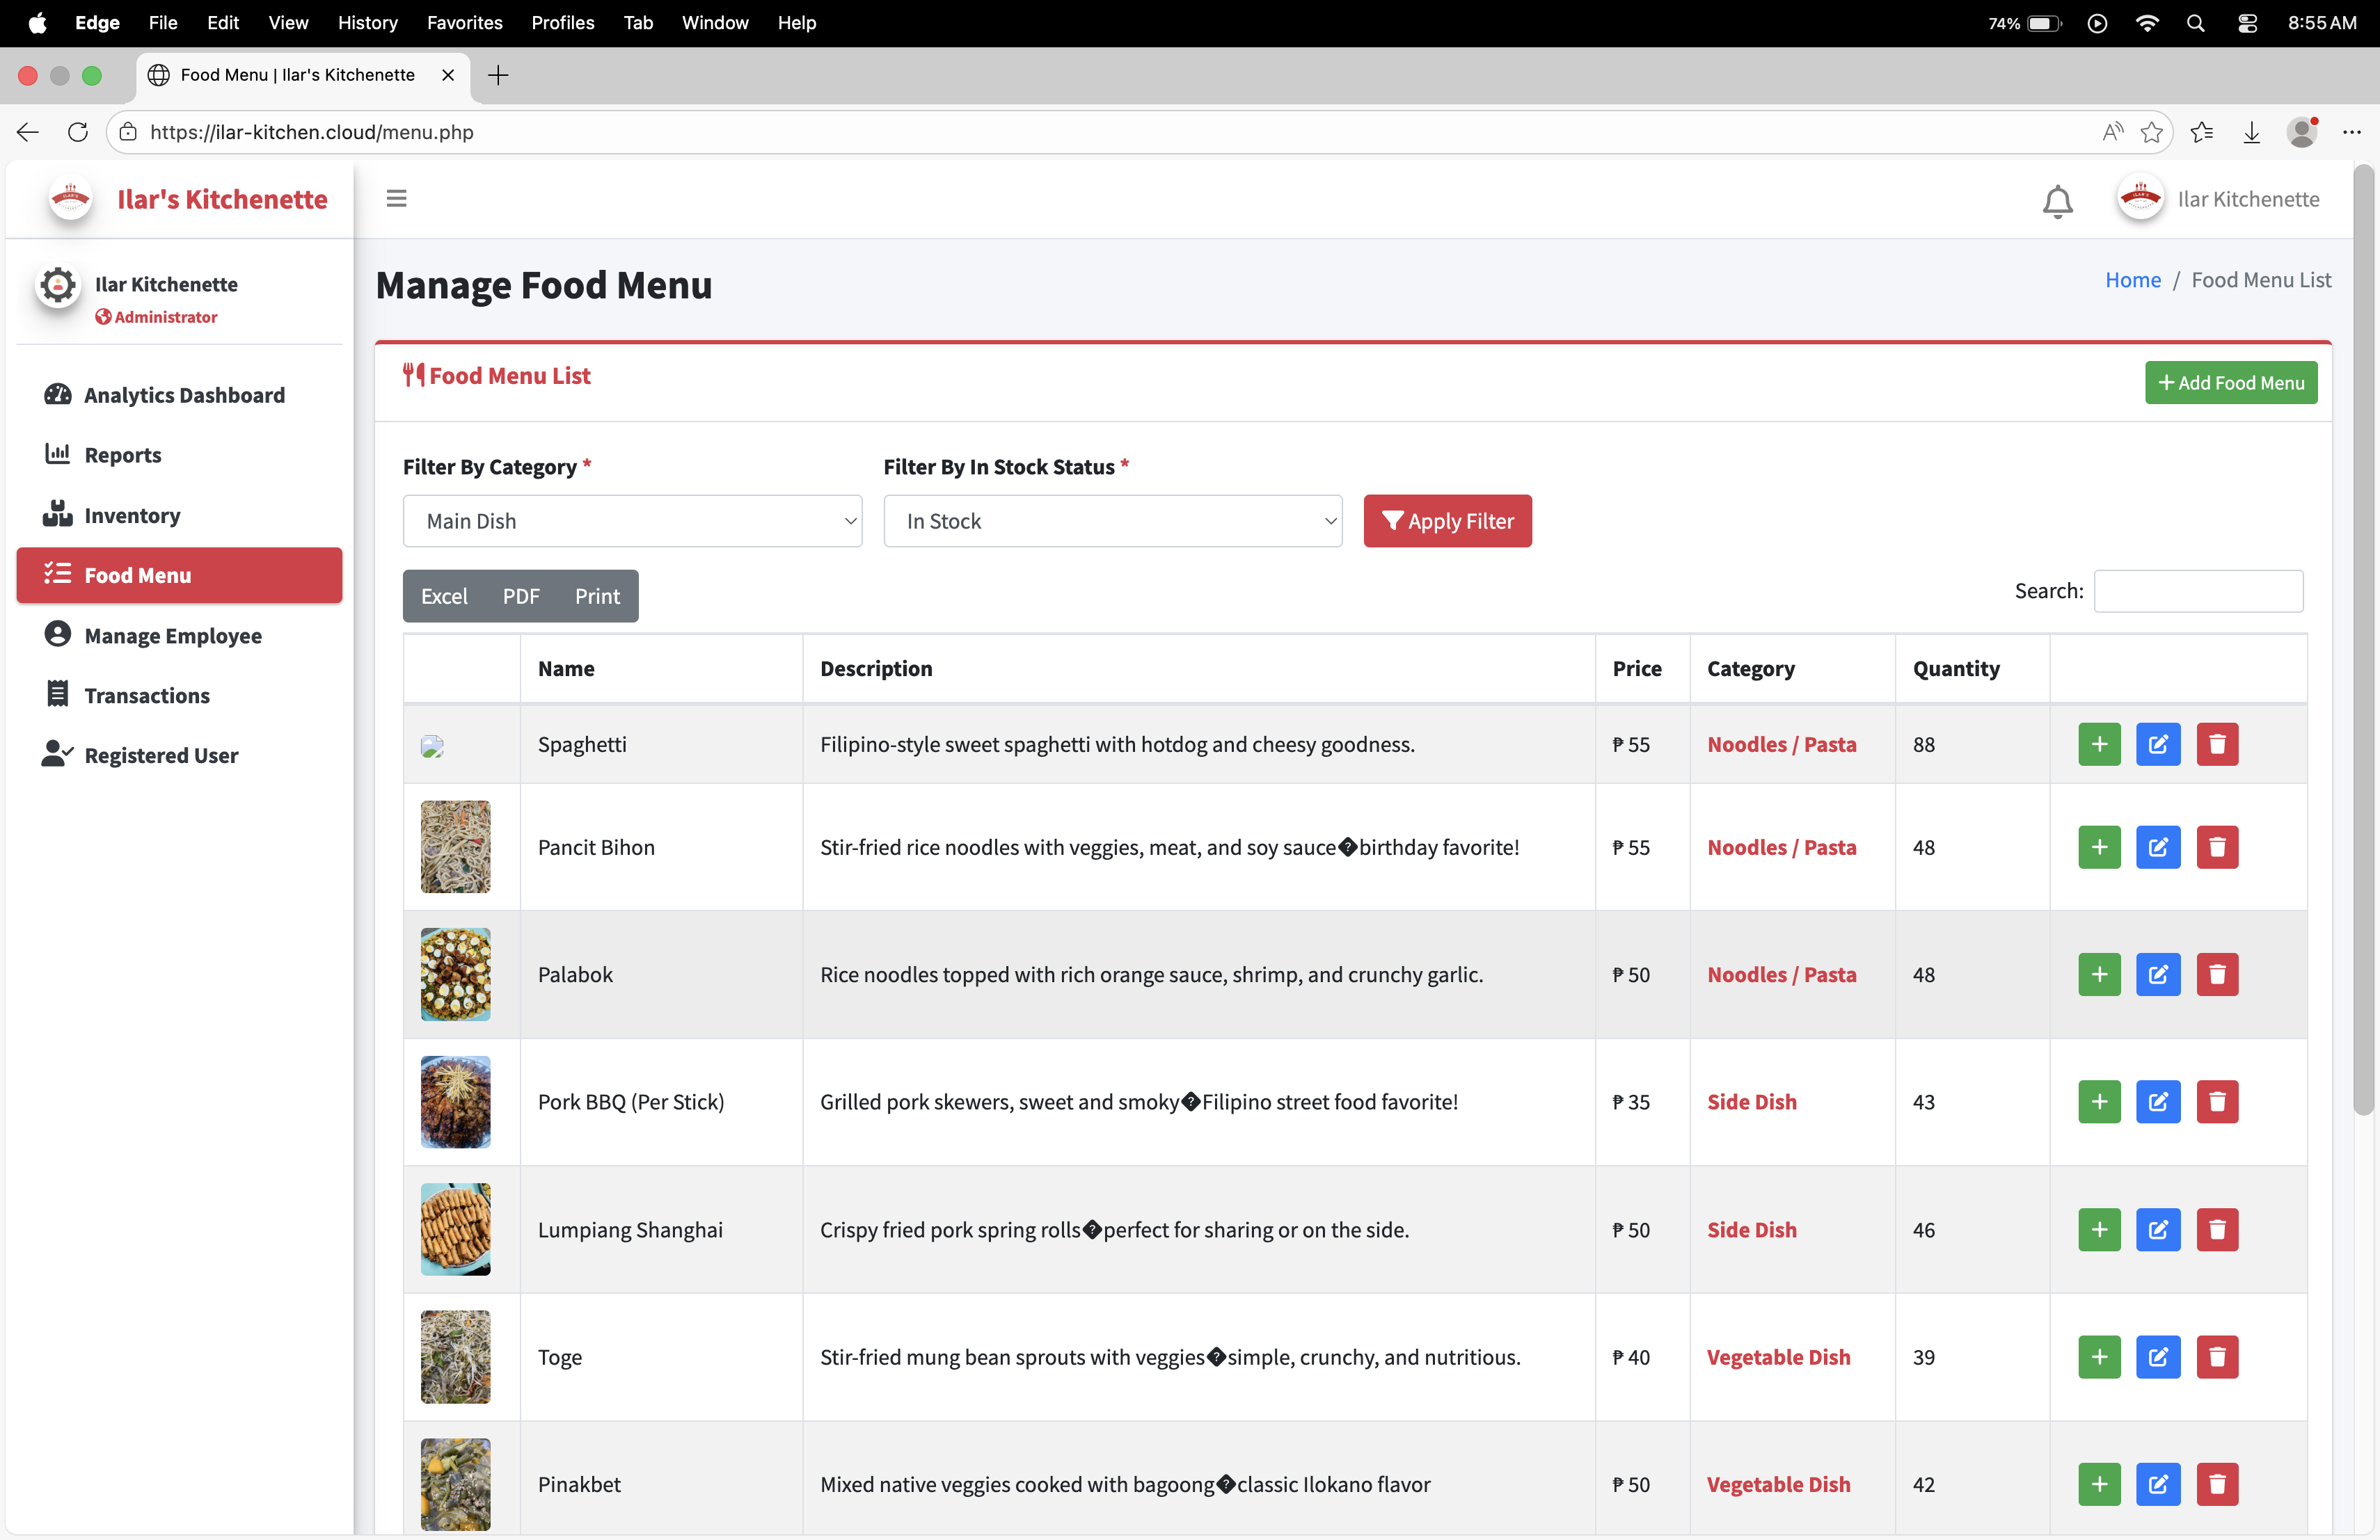This screenshot has width=2380, height=1540.
Task: Open the History menu in menu bar
Action: [x=367, y=22]
